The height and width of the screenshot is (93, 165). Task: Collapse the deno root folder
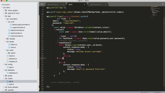click(2, 7)
